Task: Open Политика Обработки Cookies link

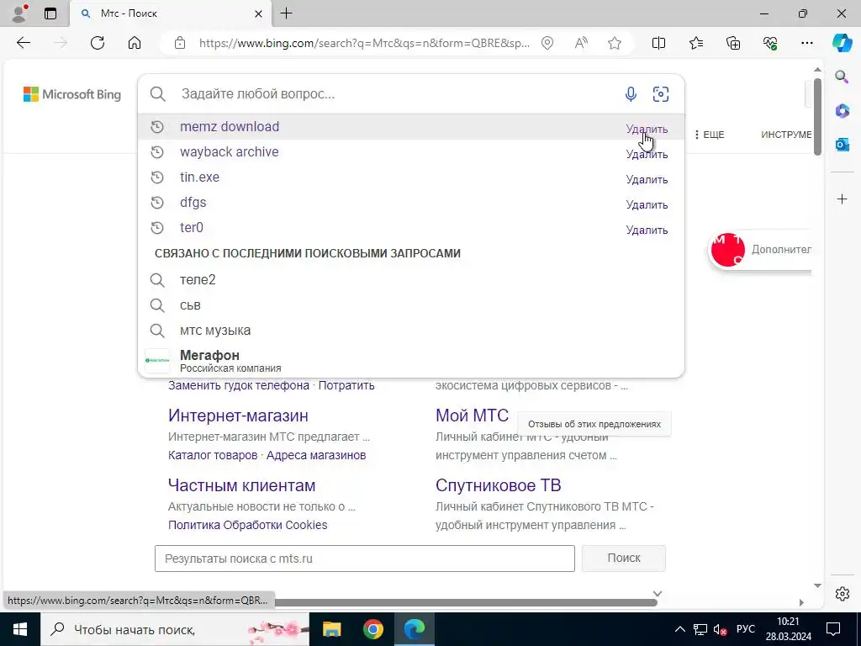Action: coord(248,525)
